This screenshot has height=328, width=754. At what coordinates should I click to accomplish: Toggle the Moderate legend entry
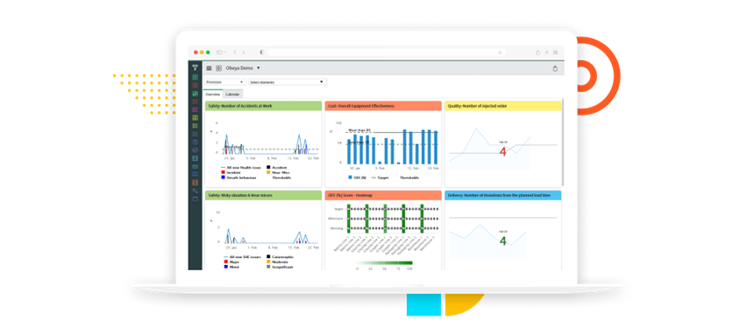(277, 262)
